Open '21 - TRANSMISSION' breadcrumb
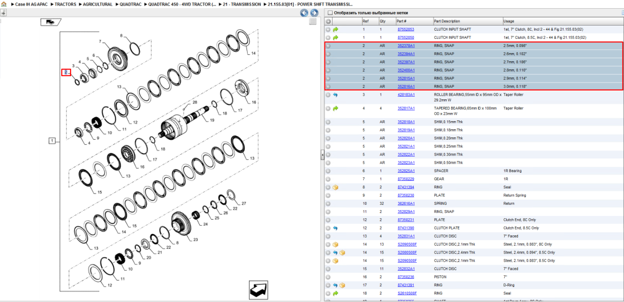 [242, 4]
